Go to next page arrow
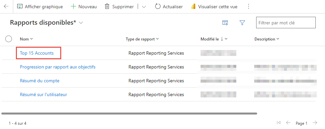325x129 pixels. pos(315,123)
